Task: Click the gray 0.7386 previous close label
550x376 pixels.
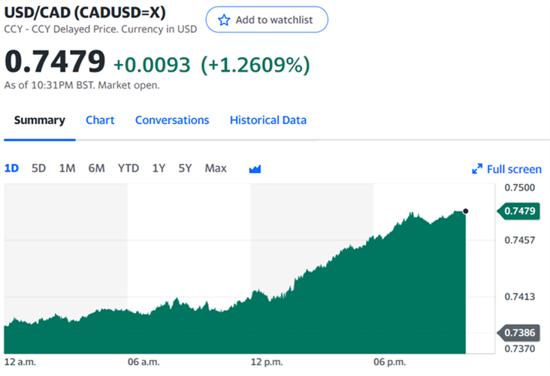Action: [x=521, y=332]
